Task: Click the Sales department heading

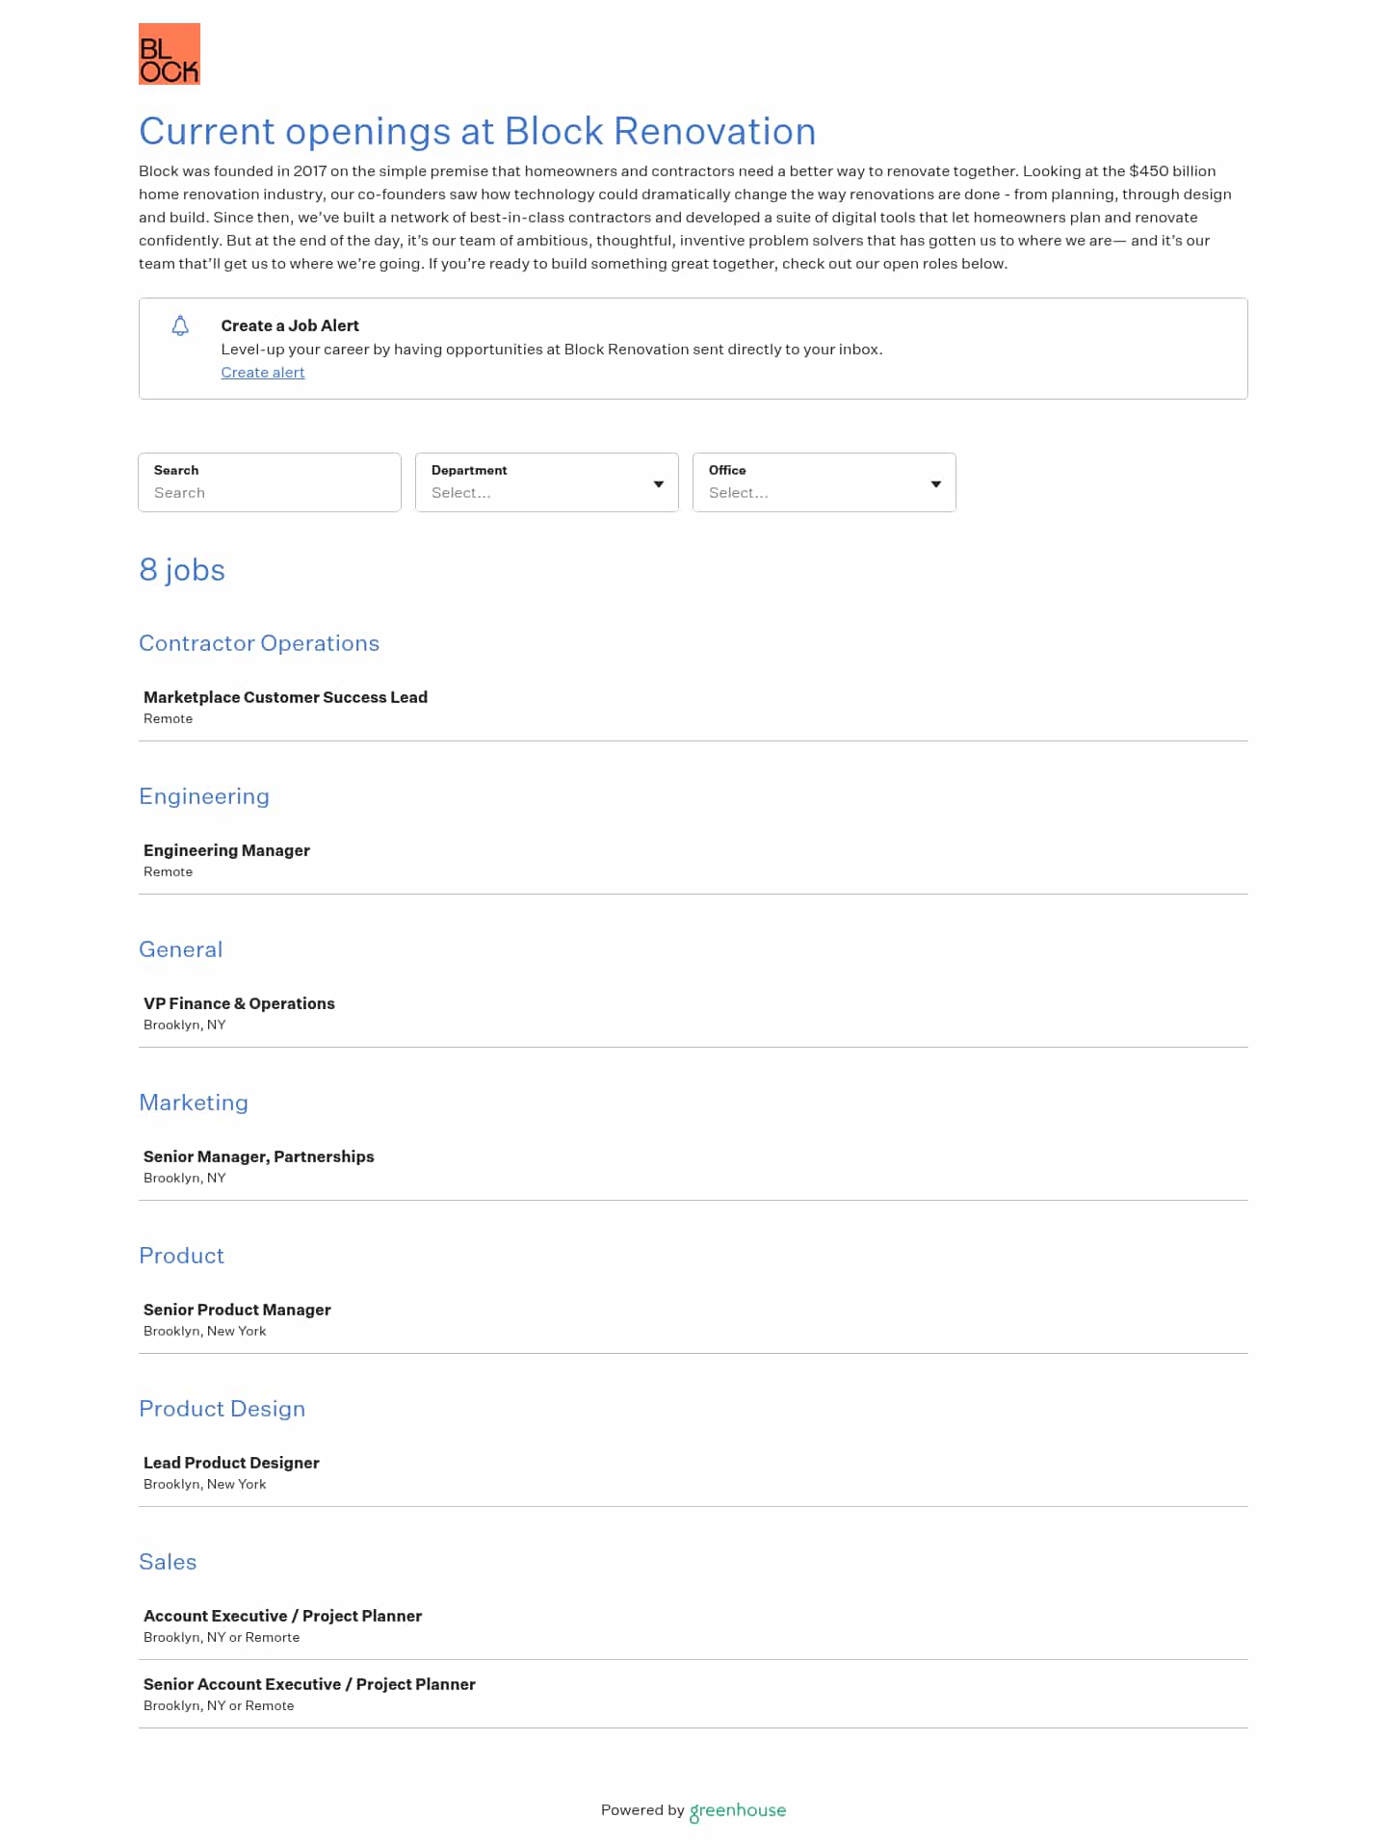Action: click(168, 1562)
